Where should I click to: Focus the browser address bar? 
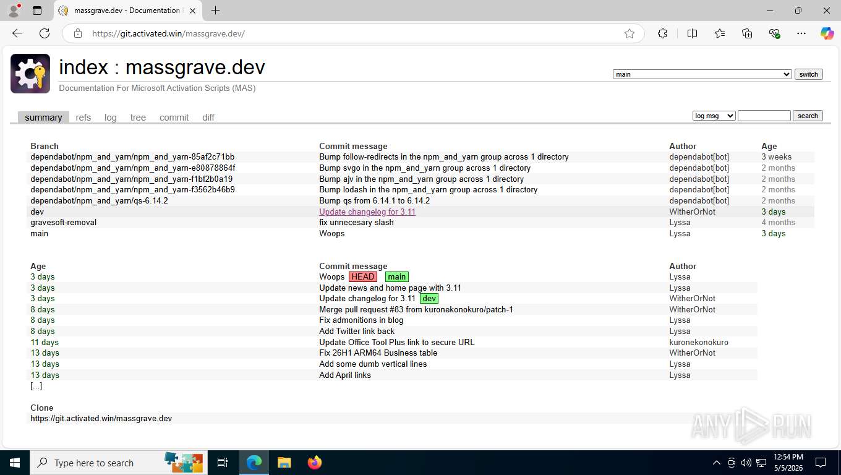pos(352,33)
